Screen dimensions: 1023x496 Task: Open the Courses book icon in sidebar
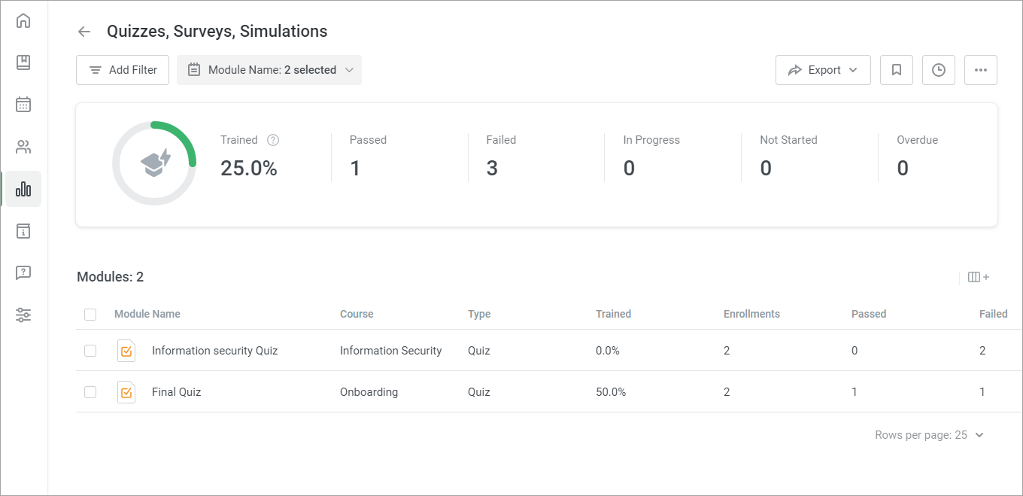tap(23, 62)
